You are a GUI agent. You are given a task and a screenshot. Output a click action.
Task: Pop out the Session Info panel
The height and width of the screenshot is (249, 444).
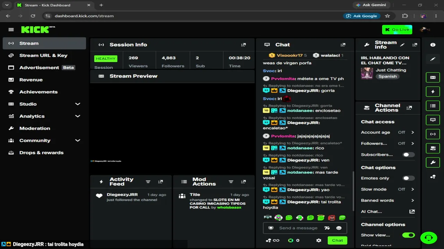tap(244, 45)
